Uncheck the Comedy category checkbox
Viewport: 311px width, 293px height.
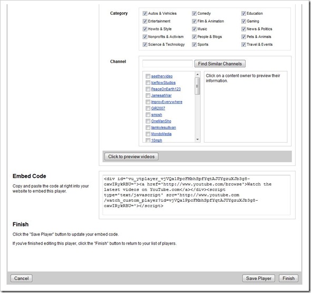194,14
